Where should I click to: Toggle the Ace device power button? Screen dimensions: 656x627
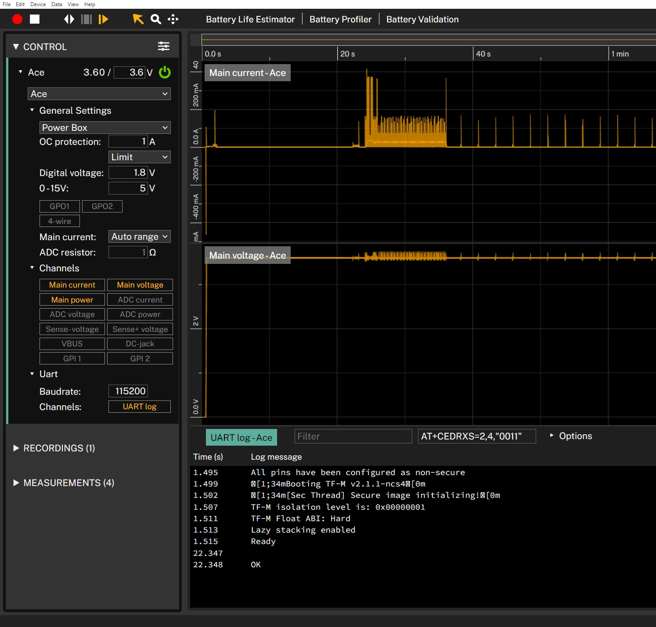coord(165,72)
